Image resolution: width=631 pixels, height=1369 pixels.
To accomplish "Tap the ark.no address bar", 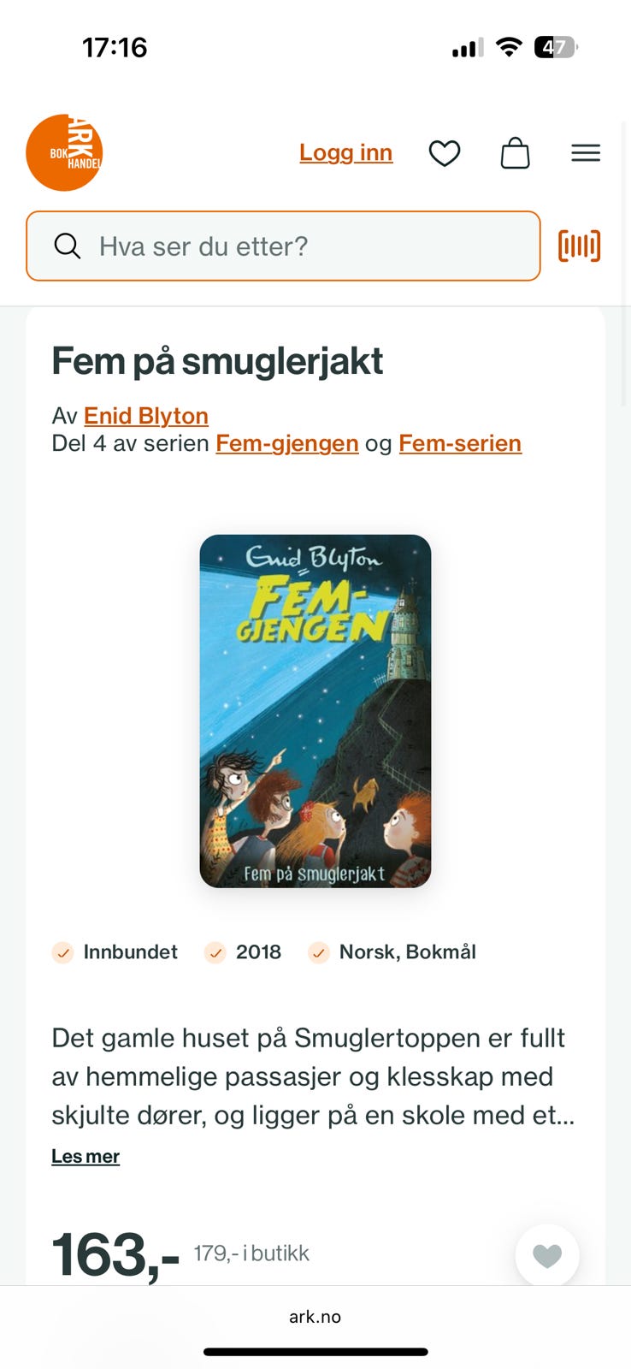I will (315, 1317).
